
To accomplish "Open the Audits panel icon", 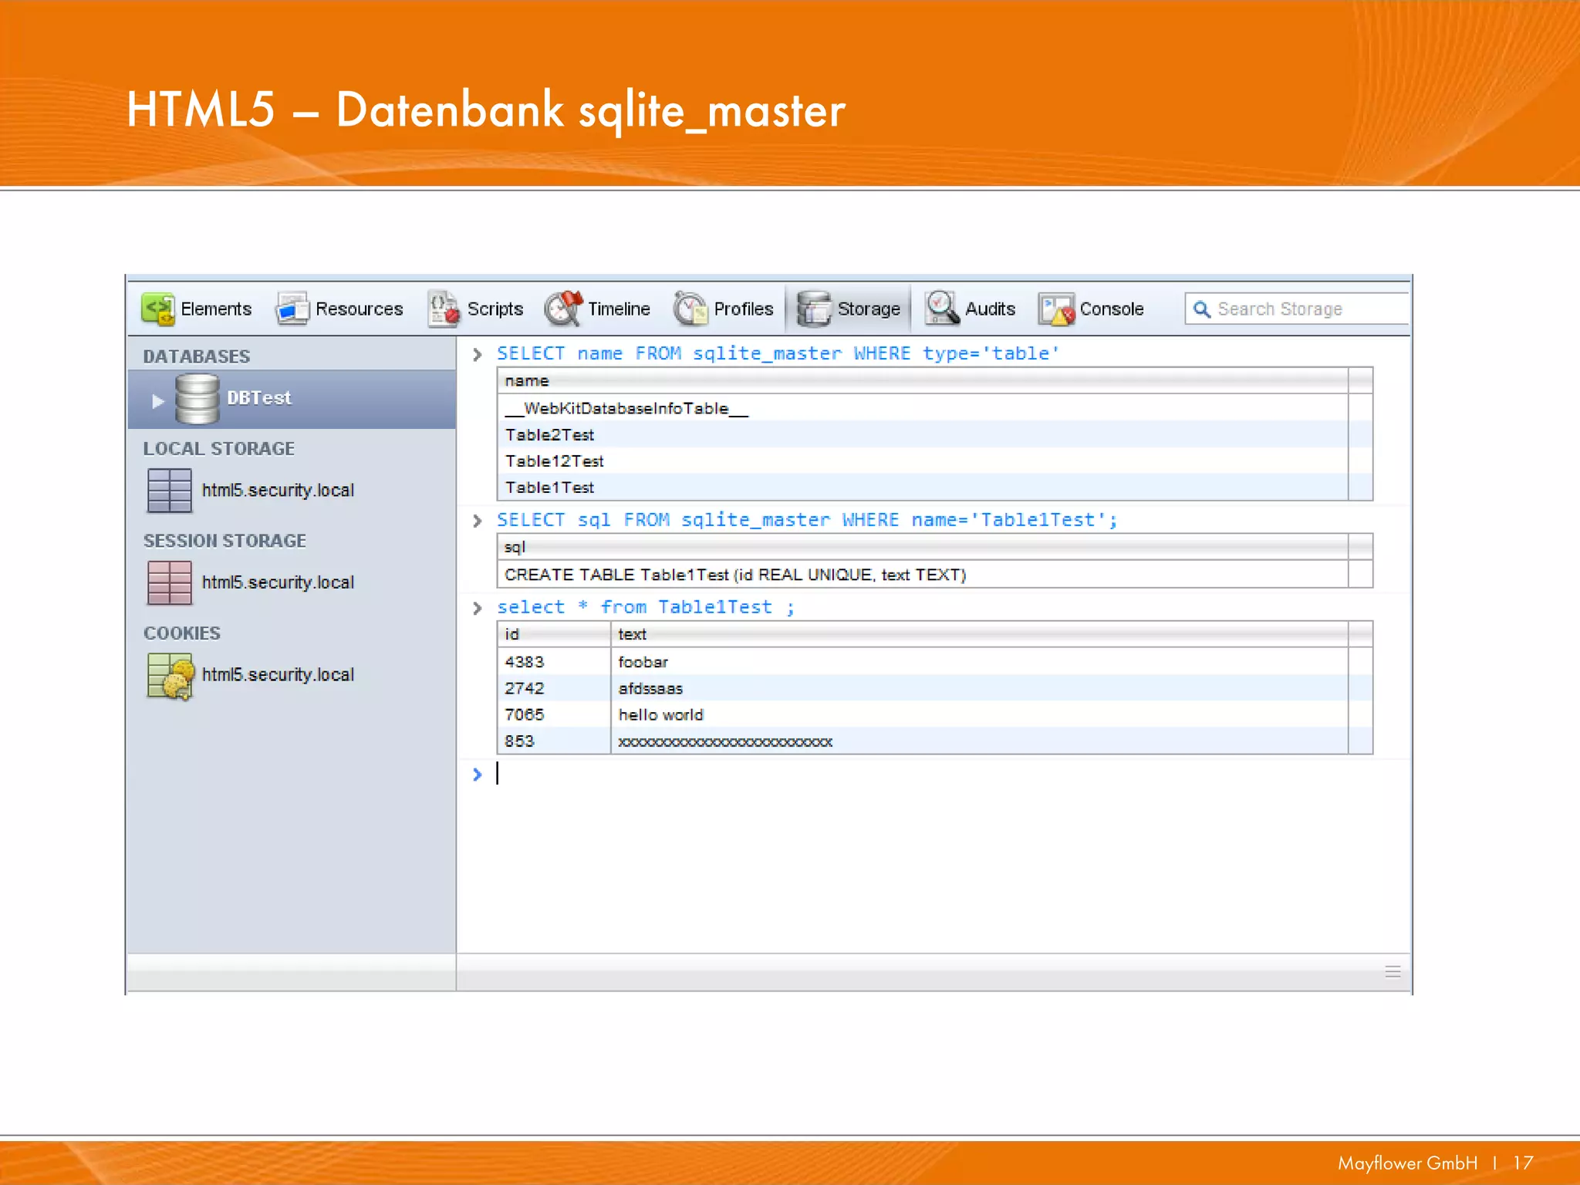I will (x=942, y=309).
